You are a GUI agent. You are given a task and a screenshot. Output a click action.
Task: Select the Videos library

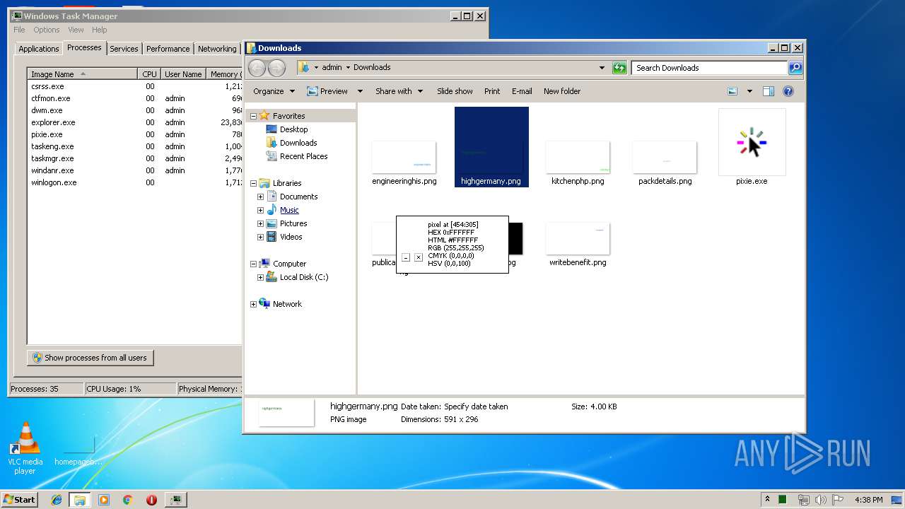pos(291,237)
